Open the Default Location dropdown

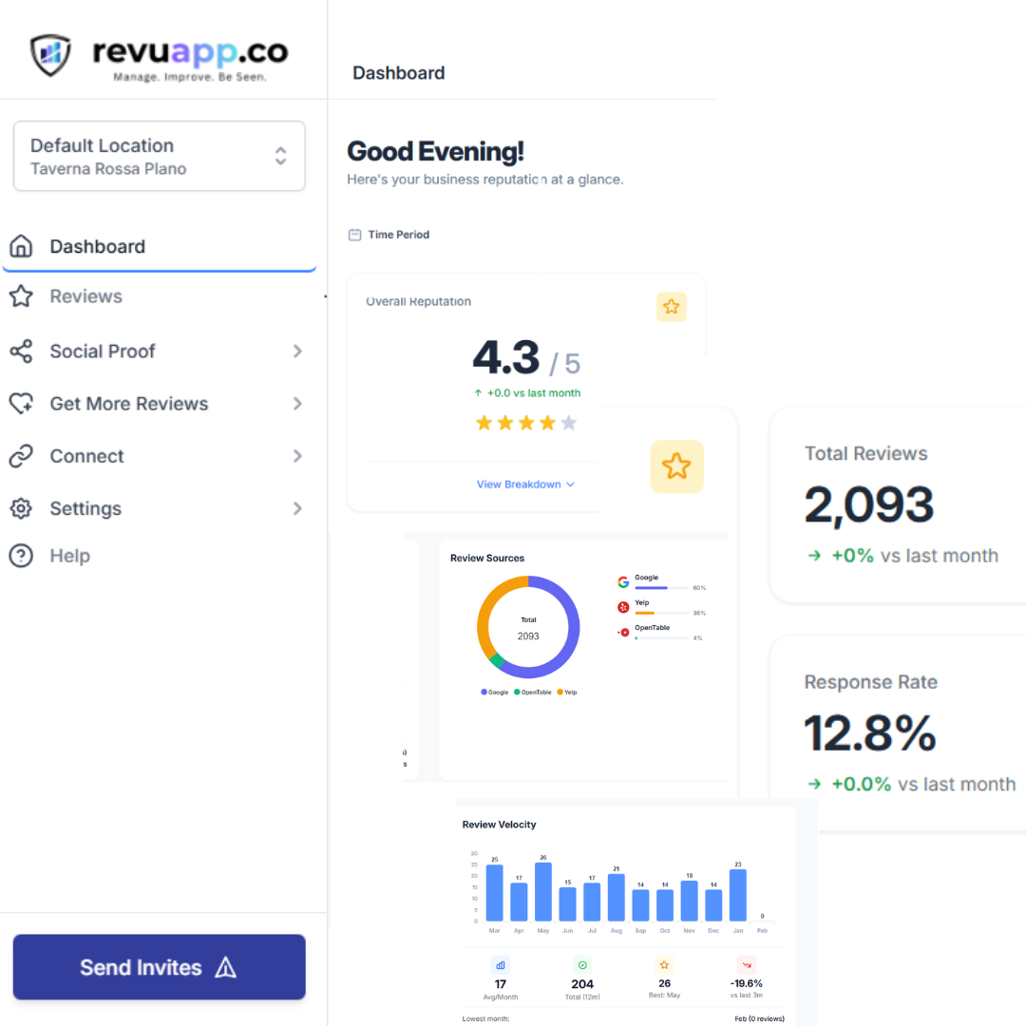point(160,157)
